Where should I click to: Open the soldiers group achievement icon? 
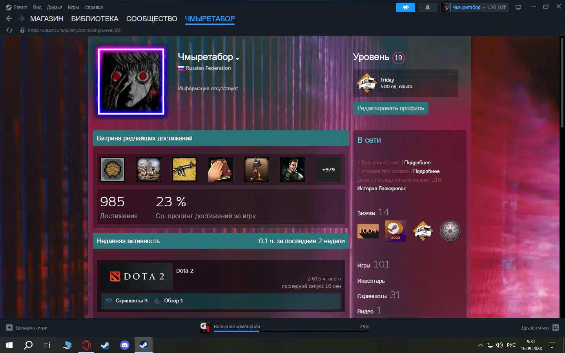[149, 169]
